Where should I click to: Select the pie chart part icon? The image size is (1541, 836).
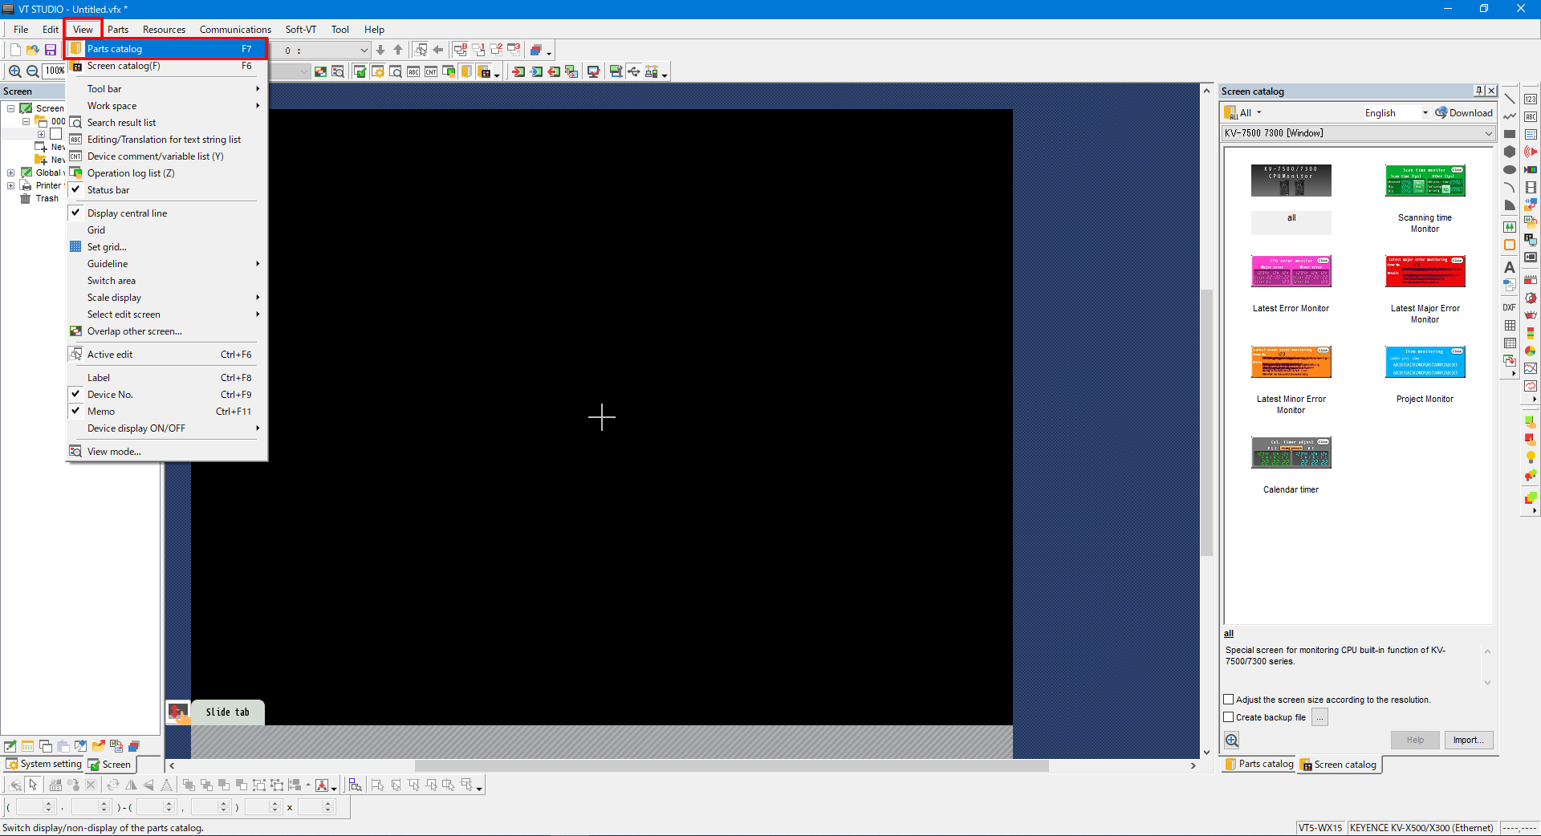[1531, 351]
